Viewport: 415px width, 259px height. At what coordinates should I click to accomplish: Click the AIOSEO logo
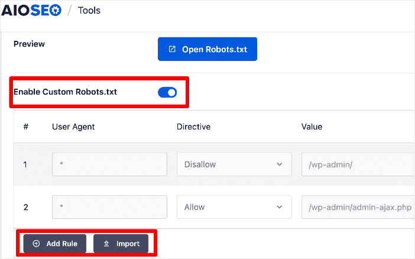click(x=31, y=10)
